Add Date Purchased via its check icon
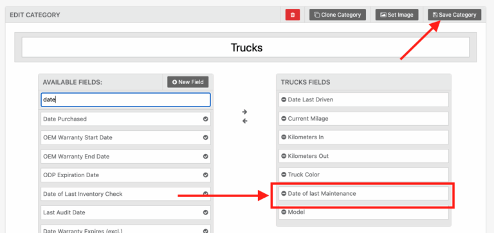This screenshot has width=494, height=233. click(205, 119)
